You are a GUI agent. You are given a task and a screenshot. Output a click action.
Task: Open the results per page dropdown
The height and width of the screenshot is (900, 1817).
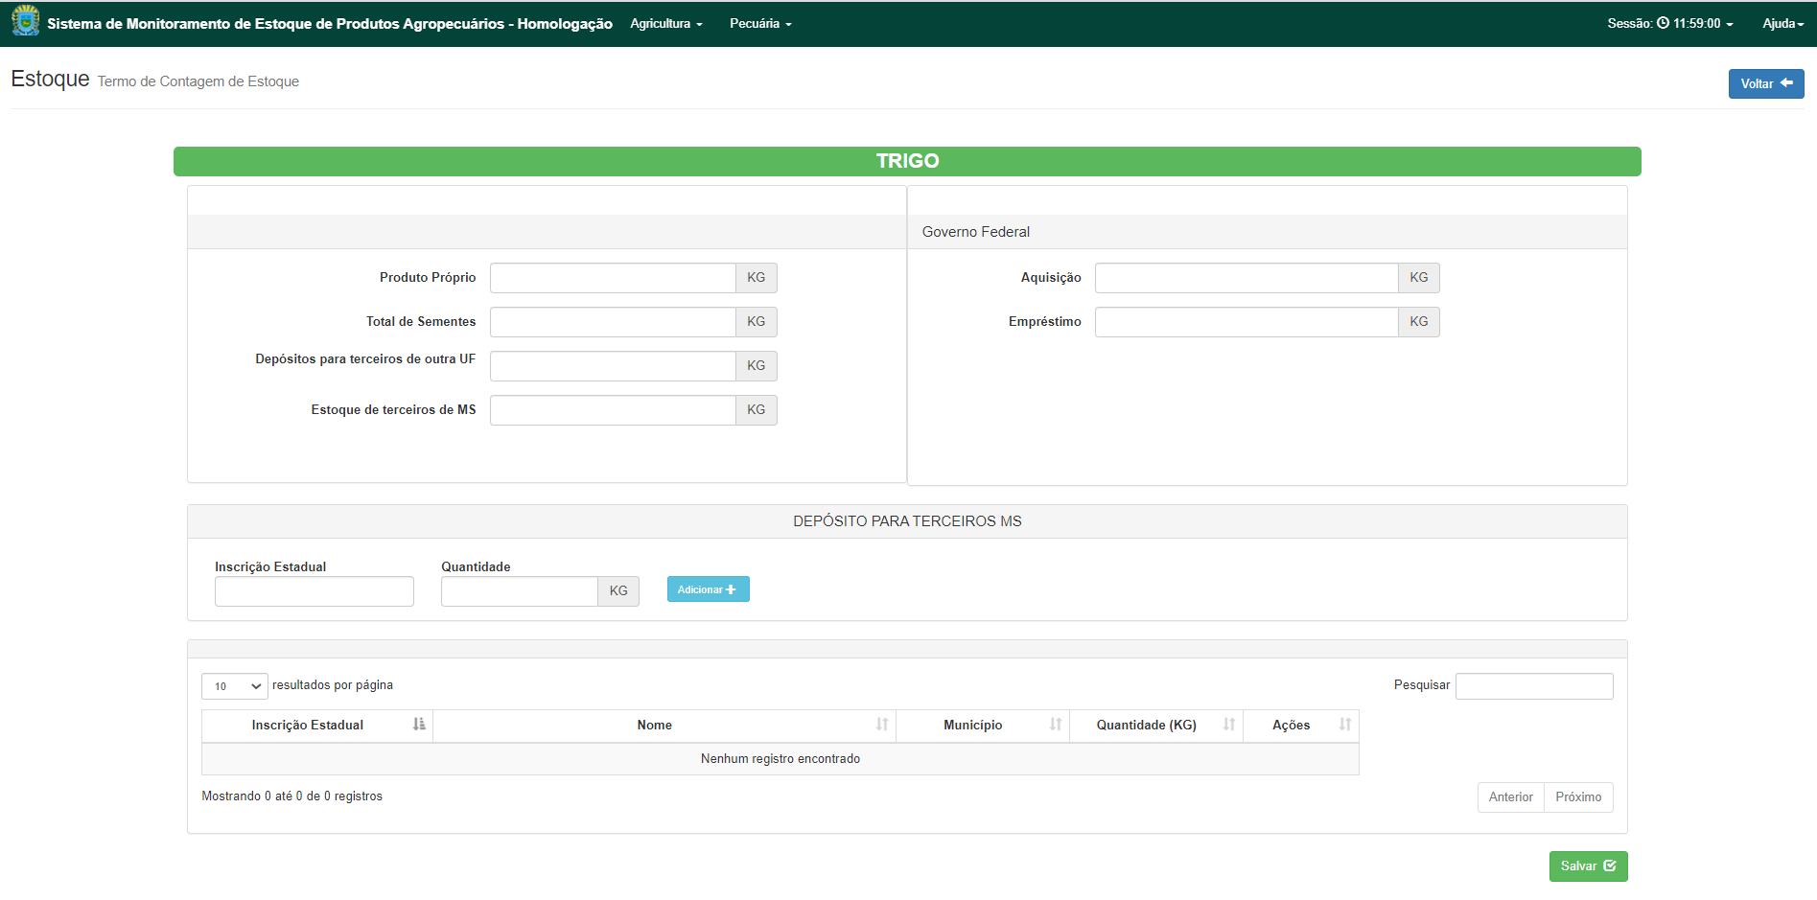click(234, 686)
